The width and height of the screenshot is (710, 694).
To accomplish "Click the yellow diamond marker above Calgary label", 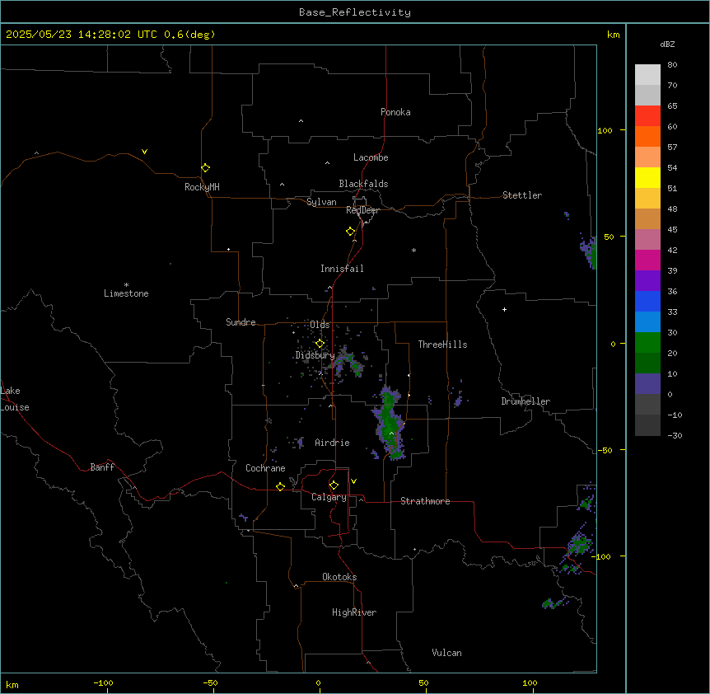I will [334, 485].
